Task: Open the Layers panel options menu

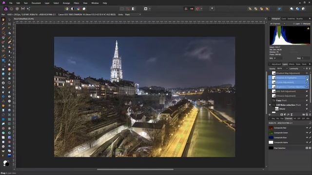Action: pyautogui.click(x=310, y=64)
